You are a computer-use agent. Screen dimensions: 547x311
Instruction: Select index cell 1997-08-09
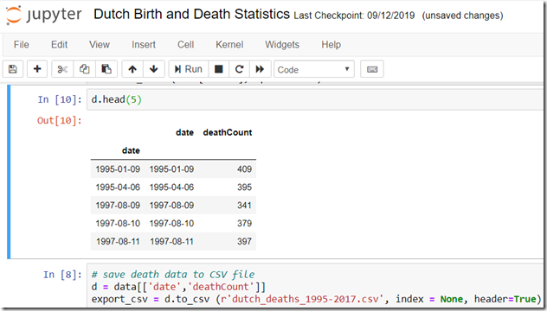(118, 206)
